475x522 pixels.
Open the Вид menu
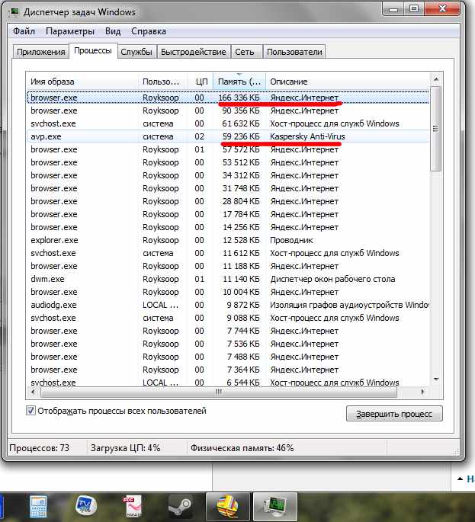(x=113, y=31)
